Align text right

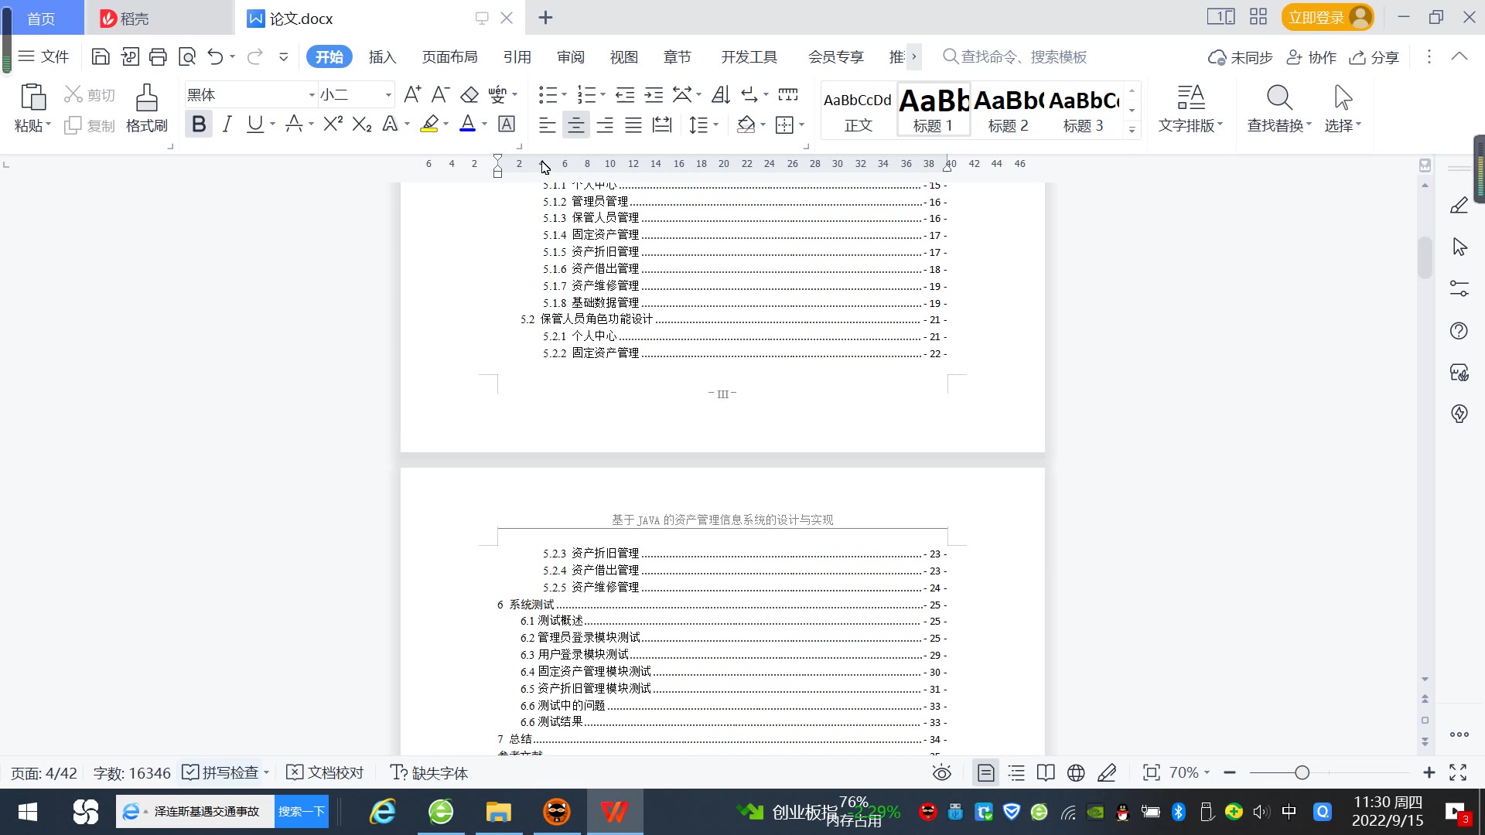tap(605, 124)
